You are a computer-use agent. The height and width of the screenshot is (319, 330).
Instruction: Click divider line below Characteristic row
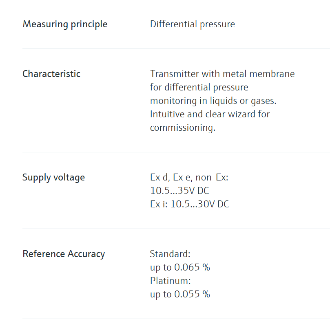pyautogui.click(x=176, y=152)
